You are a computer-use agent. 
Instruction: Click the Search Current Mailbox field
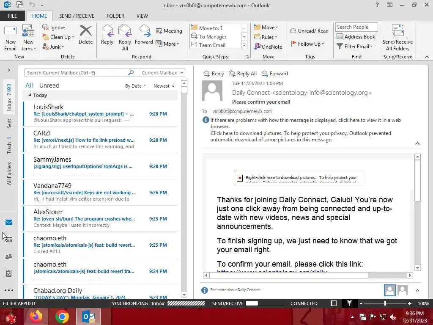click(76, 73)
